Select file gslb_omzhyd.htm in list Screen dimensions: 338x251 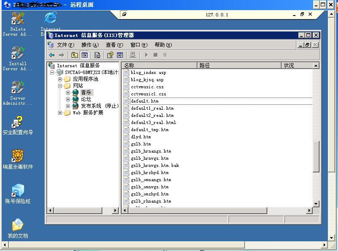click(x=150, y=194)
